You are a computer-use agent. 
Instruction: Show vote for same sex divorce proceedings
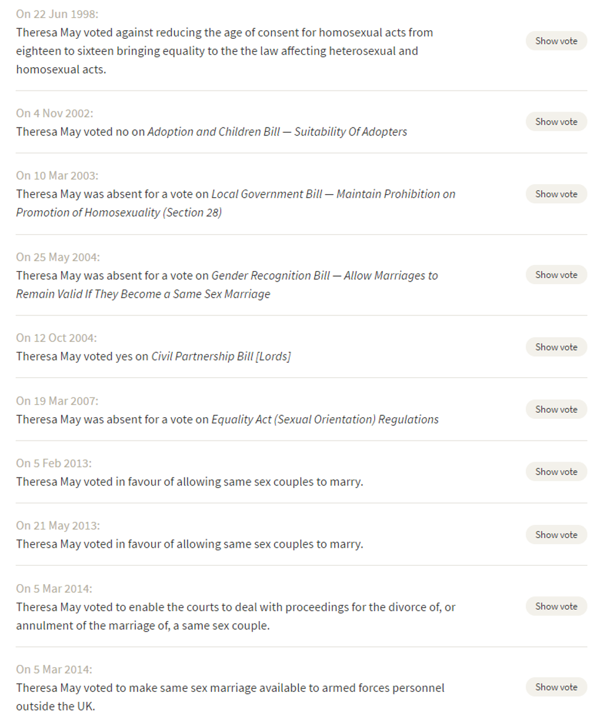[x=556, y=606]
